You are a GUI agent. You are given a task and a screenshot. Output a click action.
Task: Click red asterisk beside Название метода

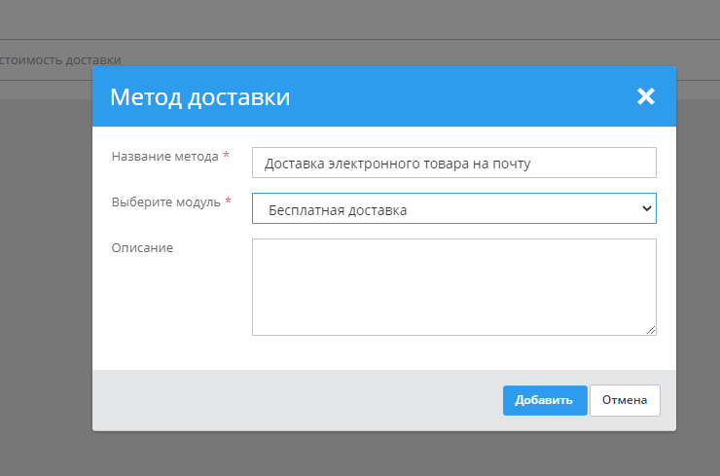pyautogui.click(x=227, y=156)
